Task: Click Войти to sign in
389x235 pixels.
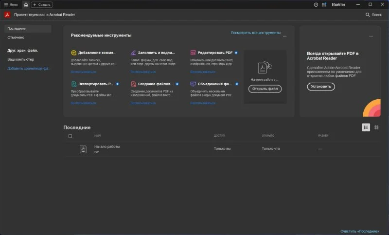Action: coord(338,4)
